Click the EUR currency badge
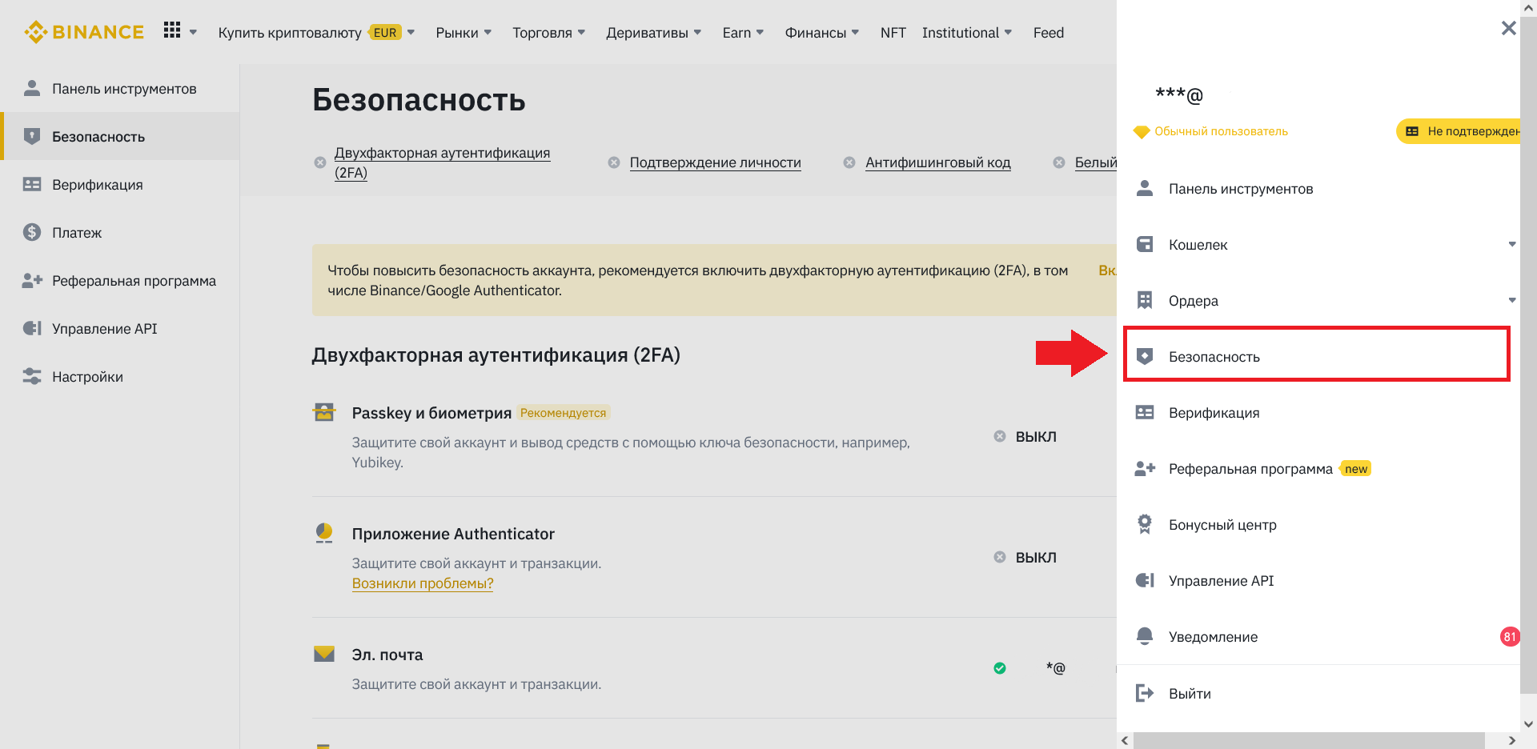Screen dimensions: 1537x749 pos(385,32)
